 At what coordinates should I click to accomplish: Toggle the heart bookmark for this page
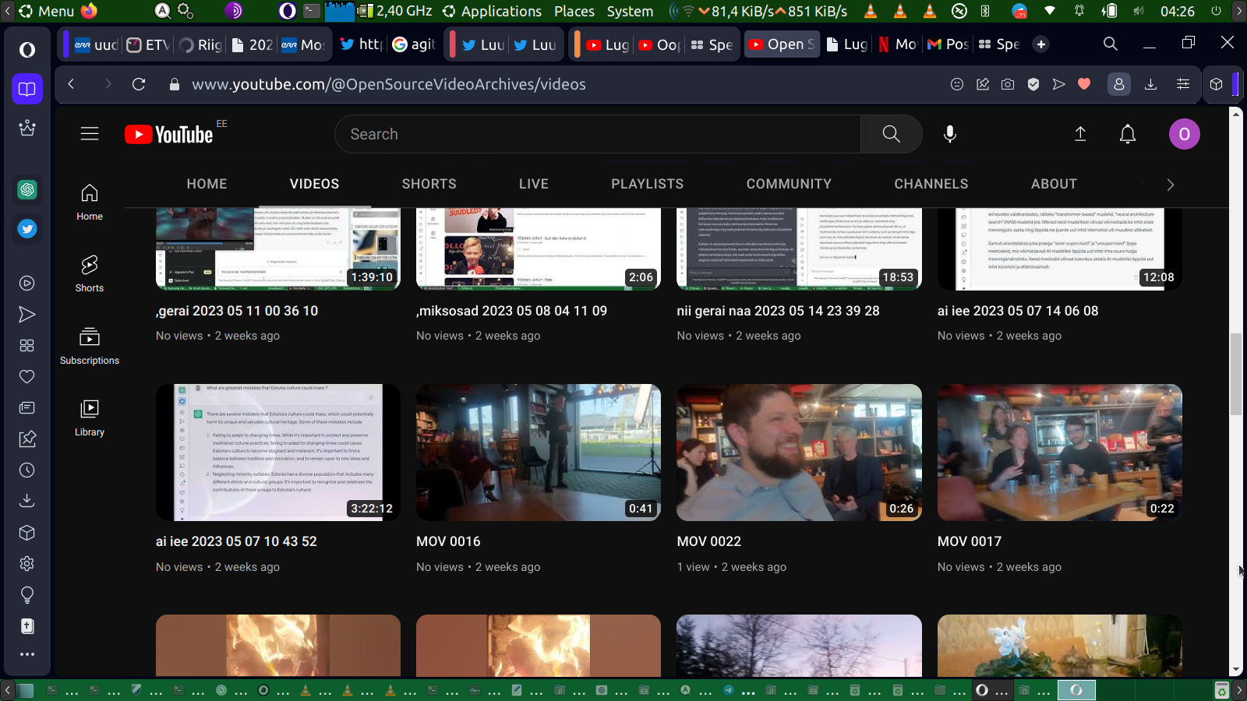click(x=1084, y=84)
